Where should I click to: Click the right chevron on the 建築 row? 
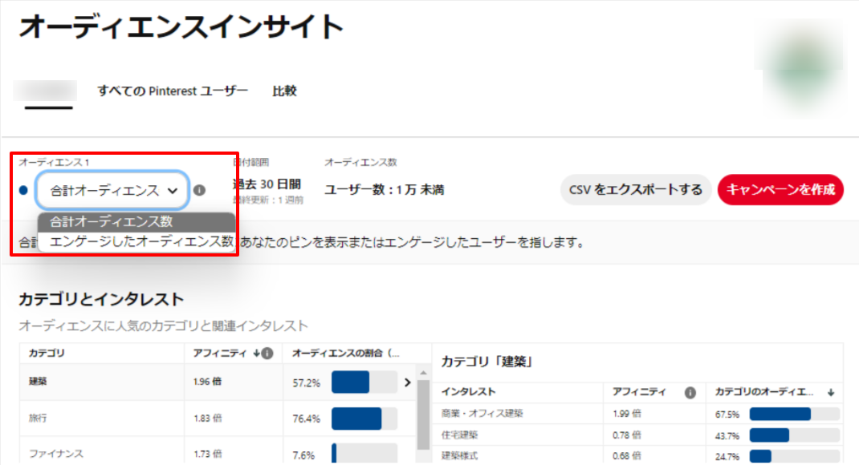[x=407, y=382]
